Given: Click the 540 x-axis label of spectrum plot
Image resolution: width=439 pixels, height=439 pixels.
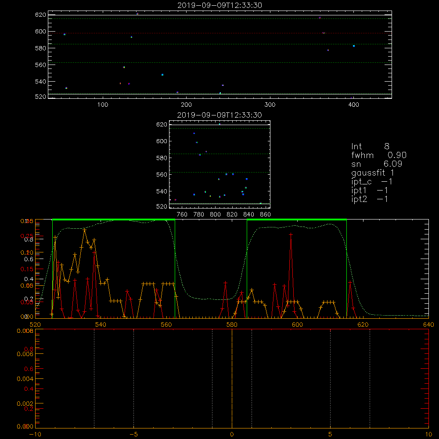Looking at the screenshot, I should [101, 324].
